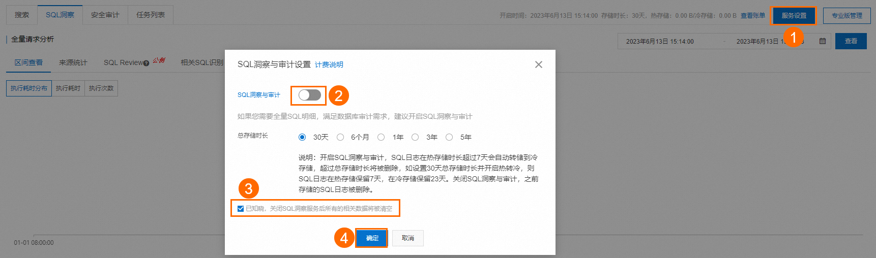The image size is (876, 258).
Task: Switch to the SQL洞察 tab
Action: pos(60,15)
